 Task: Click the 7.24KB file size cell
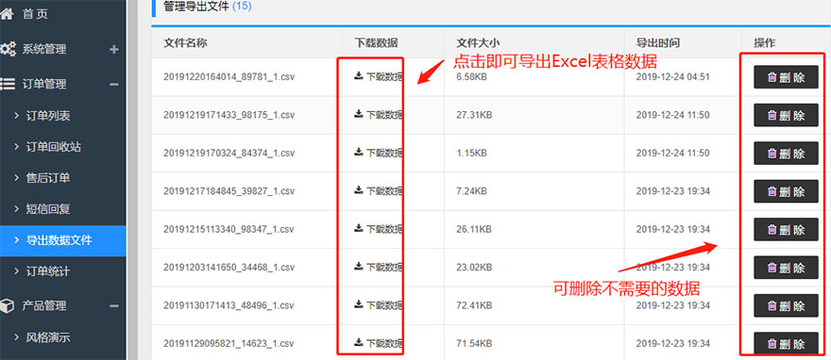tap(471, 191)
